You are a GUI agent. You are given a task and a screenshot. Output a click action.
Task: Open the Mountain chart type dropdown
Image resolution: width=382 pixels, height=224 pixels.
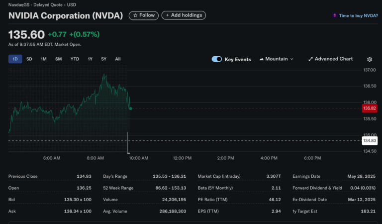pyautogui.click(x=276, y=59)
